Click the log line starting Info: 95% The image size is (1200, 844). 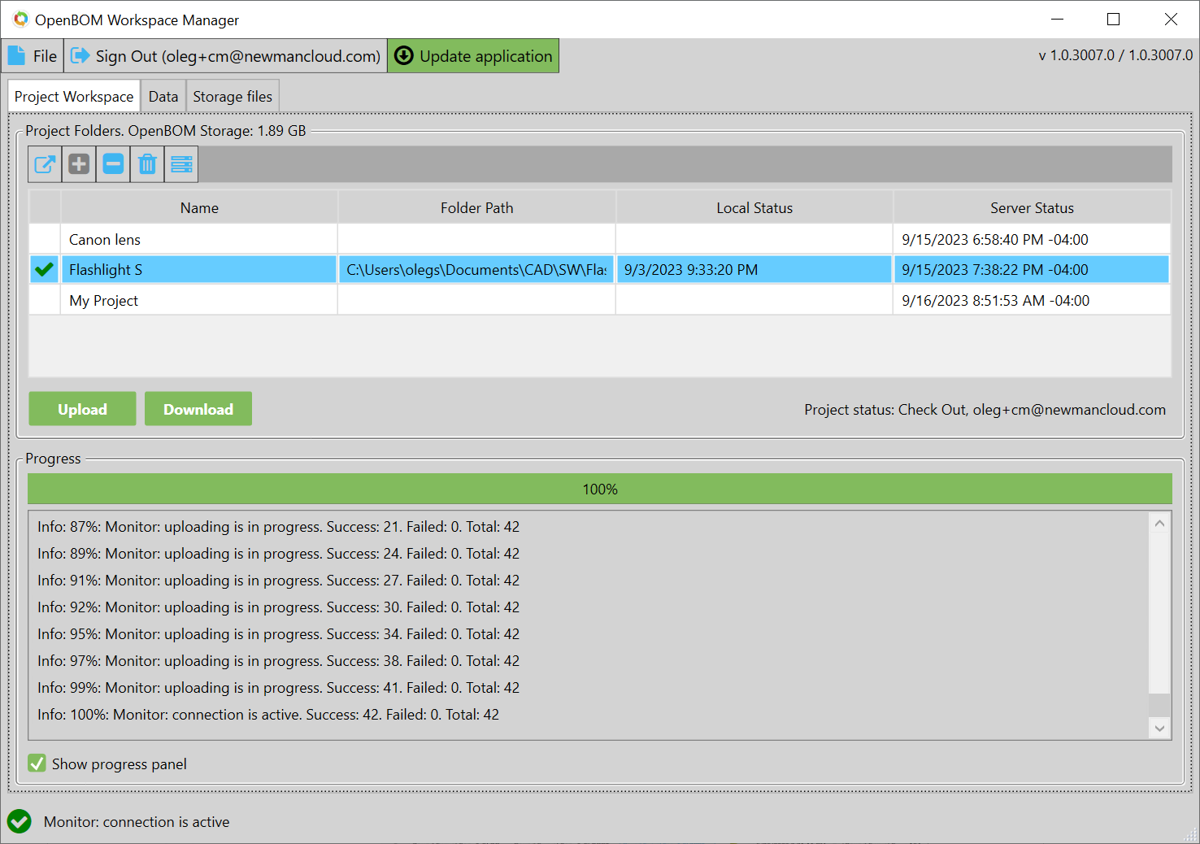pos(278,634)
